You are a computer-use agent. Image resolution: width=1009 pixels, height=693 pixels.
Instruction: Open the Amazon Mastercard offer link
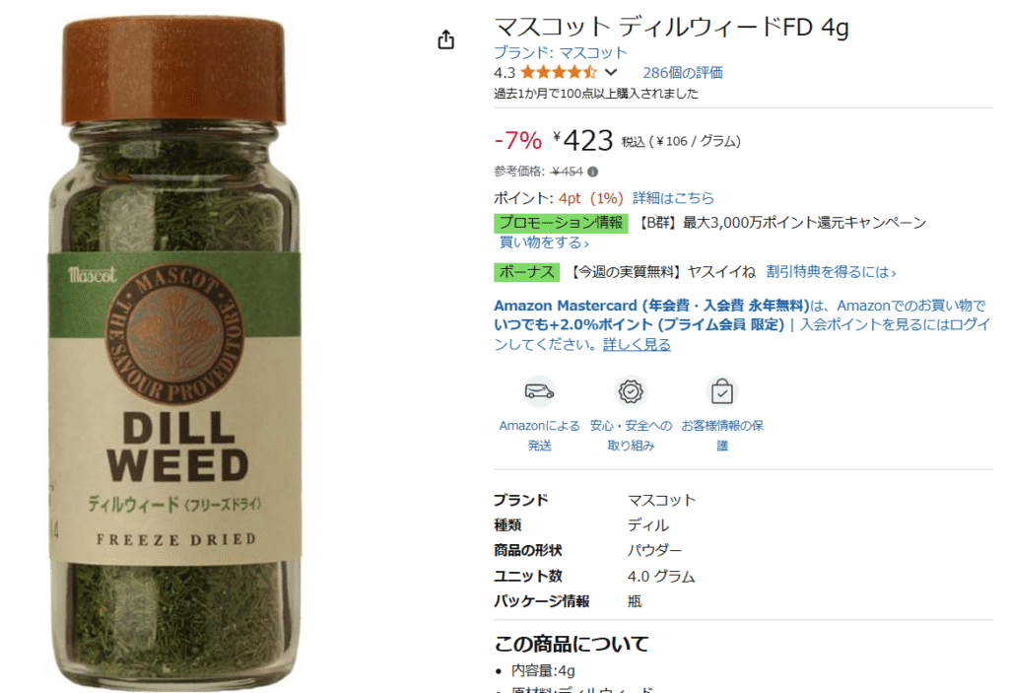tap(651, 306)
